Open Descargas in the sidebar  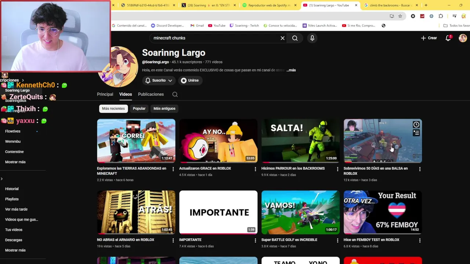pos(14,240)
